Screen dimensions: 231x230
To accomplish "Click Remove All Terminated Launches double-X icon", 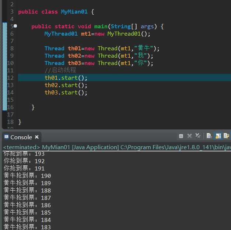I will coord(198,136).
